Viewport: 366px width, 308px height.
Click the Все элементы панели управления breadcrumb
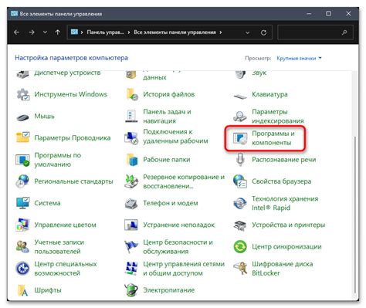175,32
